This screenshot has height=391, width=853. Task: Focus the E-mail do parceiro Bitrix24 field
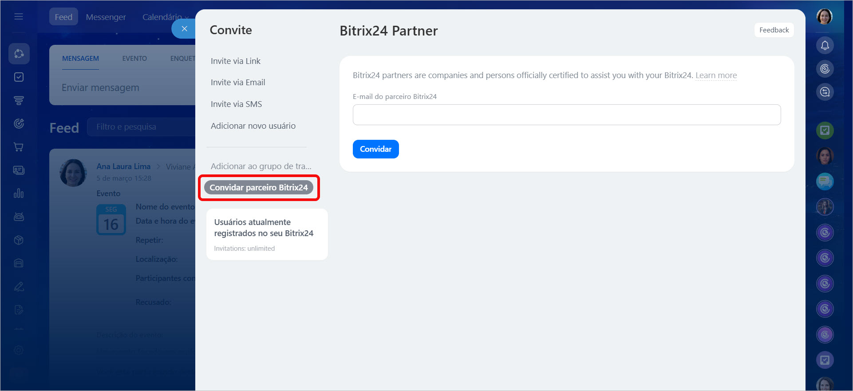coord(566,115)
